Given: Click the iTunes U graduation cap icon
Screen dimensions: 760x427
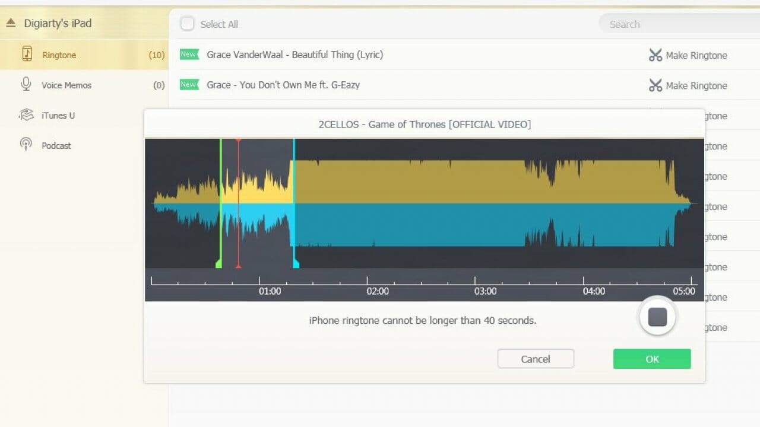Looking at the screenshot, I should pos(26,115).
